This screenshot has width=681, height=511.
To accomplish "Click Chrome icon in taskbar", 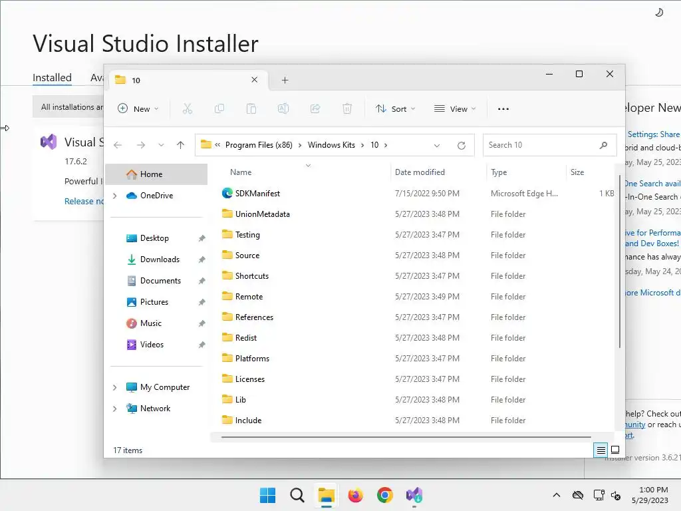I will coord(385,495).
